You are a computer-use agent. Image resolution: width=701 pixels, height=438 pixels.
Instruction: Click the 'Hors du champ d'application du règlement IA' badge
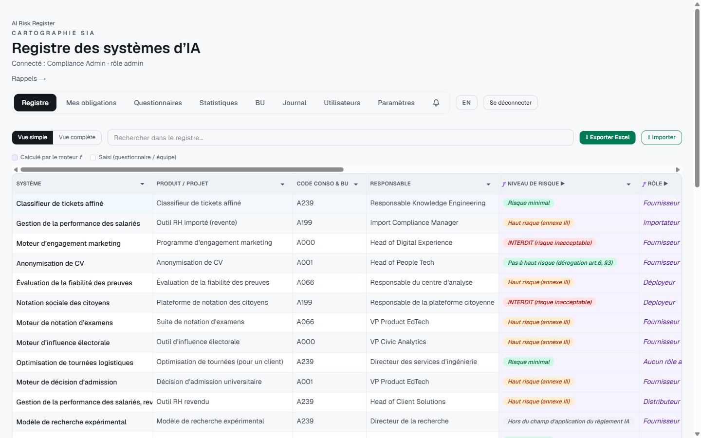pos(569,421)
